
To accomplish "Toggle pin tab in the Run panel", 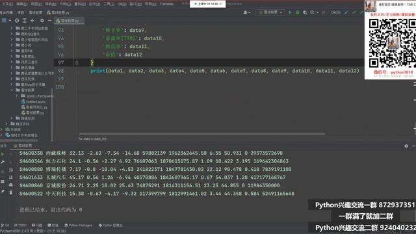I will [3, 191].
